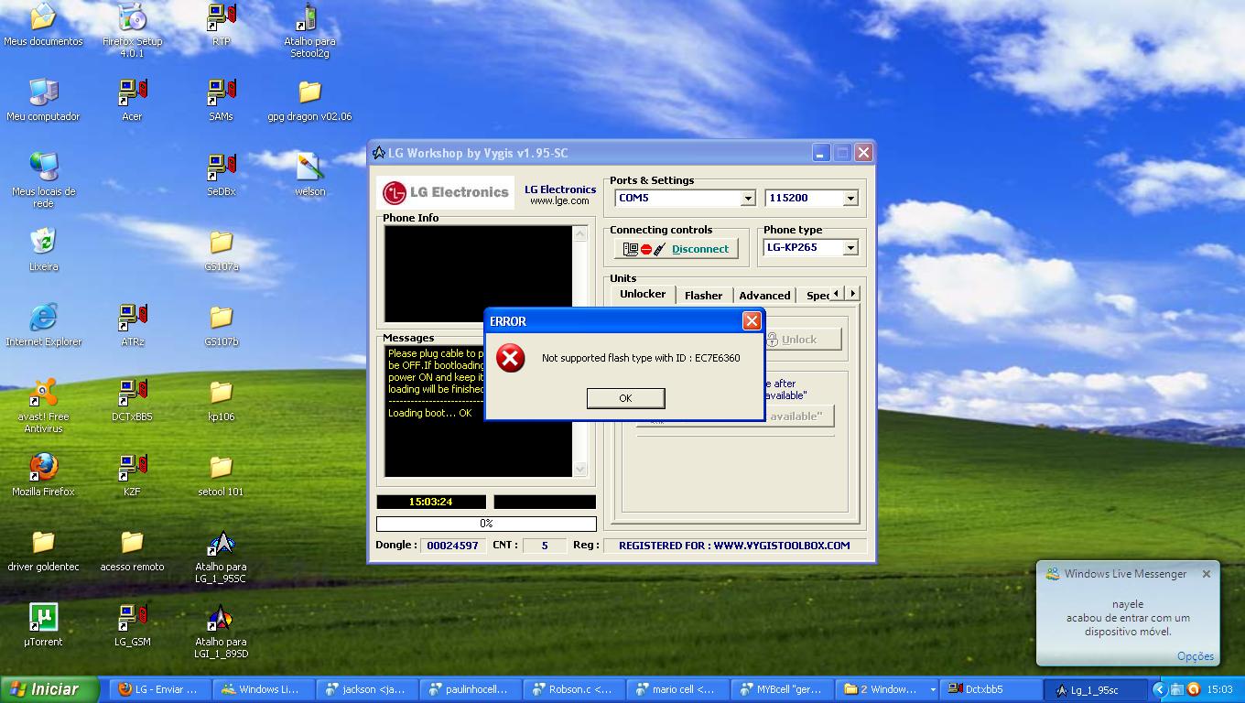The width and height of the screenshot is (1245, 703).
Task: Click the Dongle number field 00024597
Action: pos(453,546)
